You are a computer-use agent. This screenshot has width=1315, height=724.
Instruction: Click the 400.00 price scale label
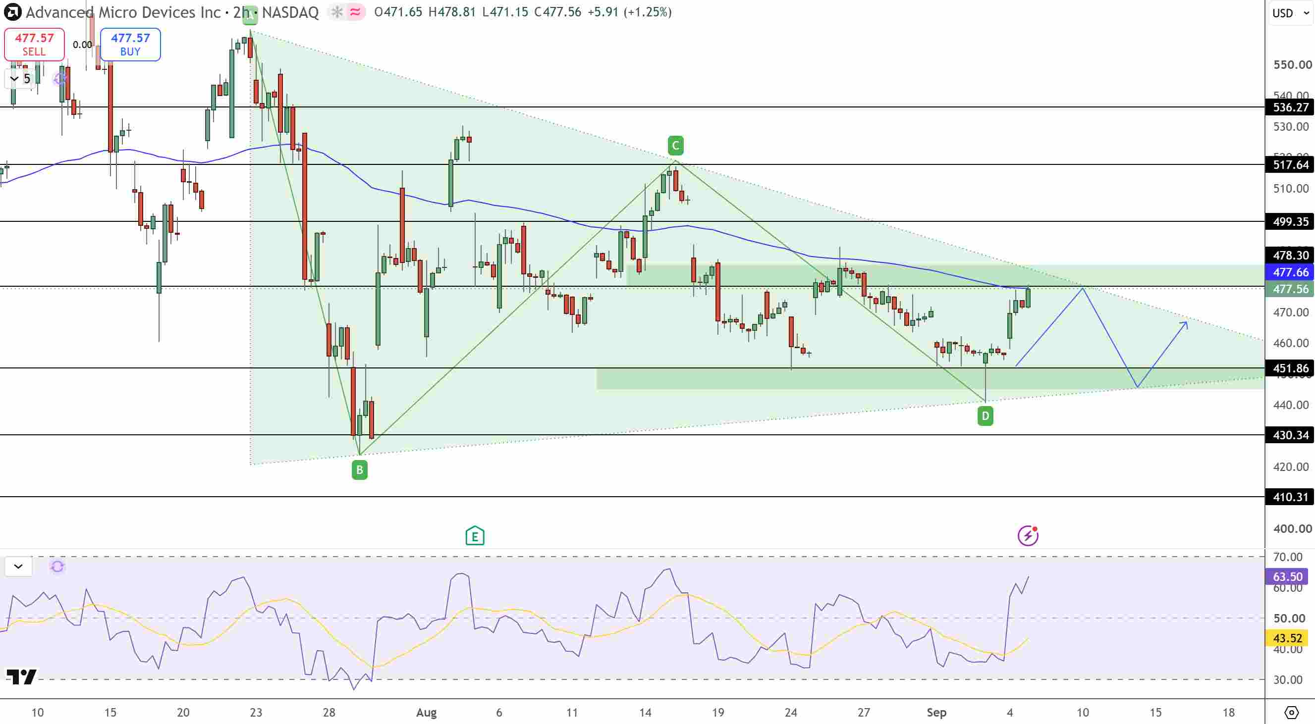point(1292,528)
